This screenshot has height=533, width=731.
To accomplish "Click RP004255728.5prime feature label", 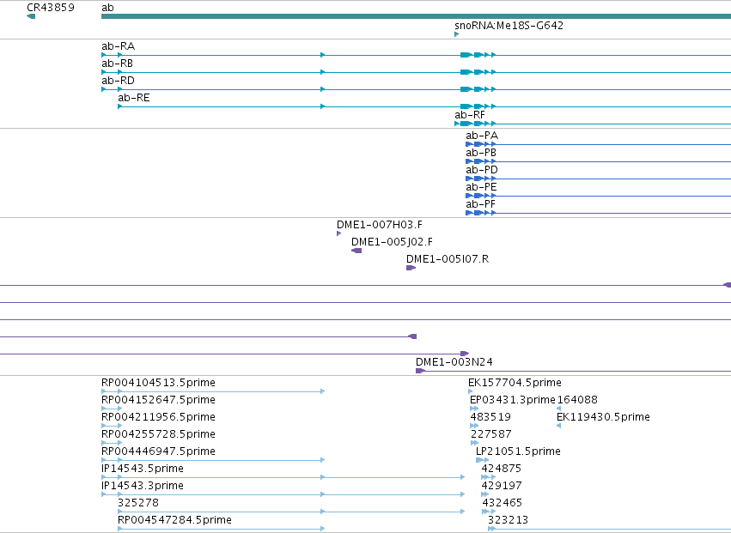I will click(x=159, y=434).
